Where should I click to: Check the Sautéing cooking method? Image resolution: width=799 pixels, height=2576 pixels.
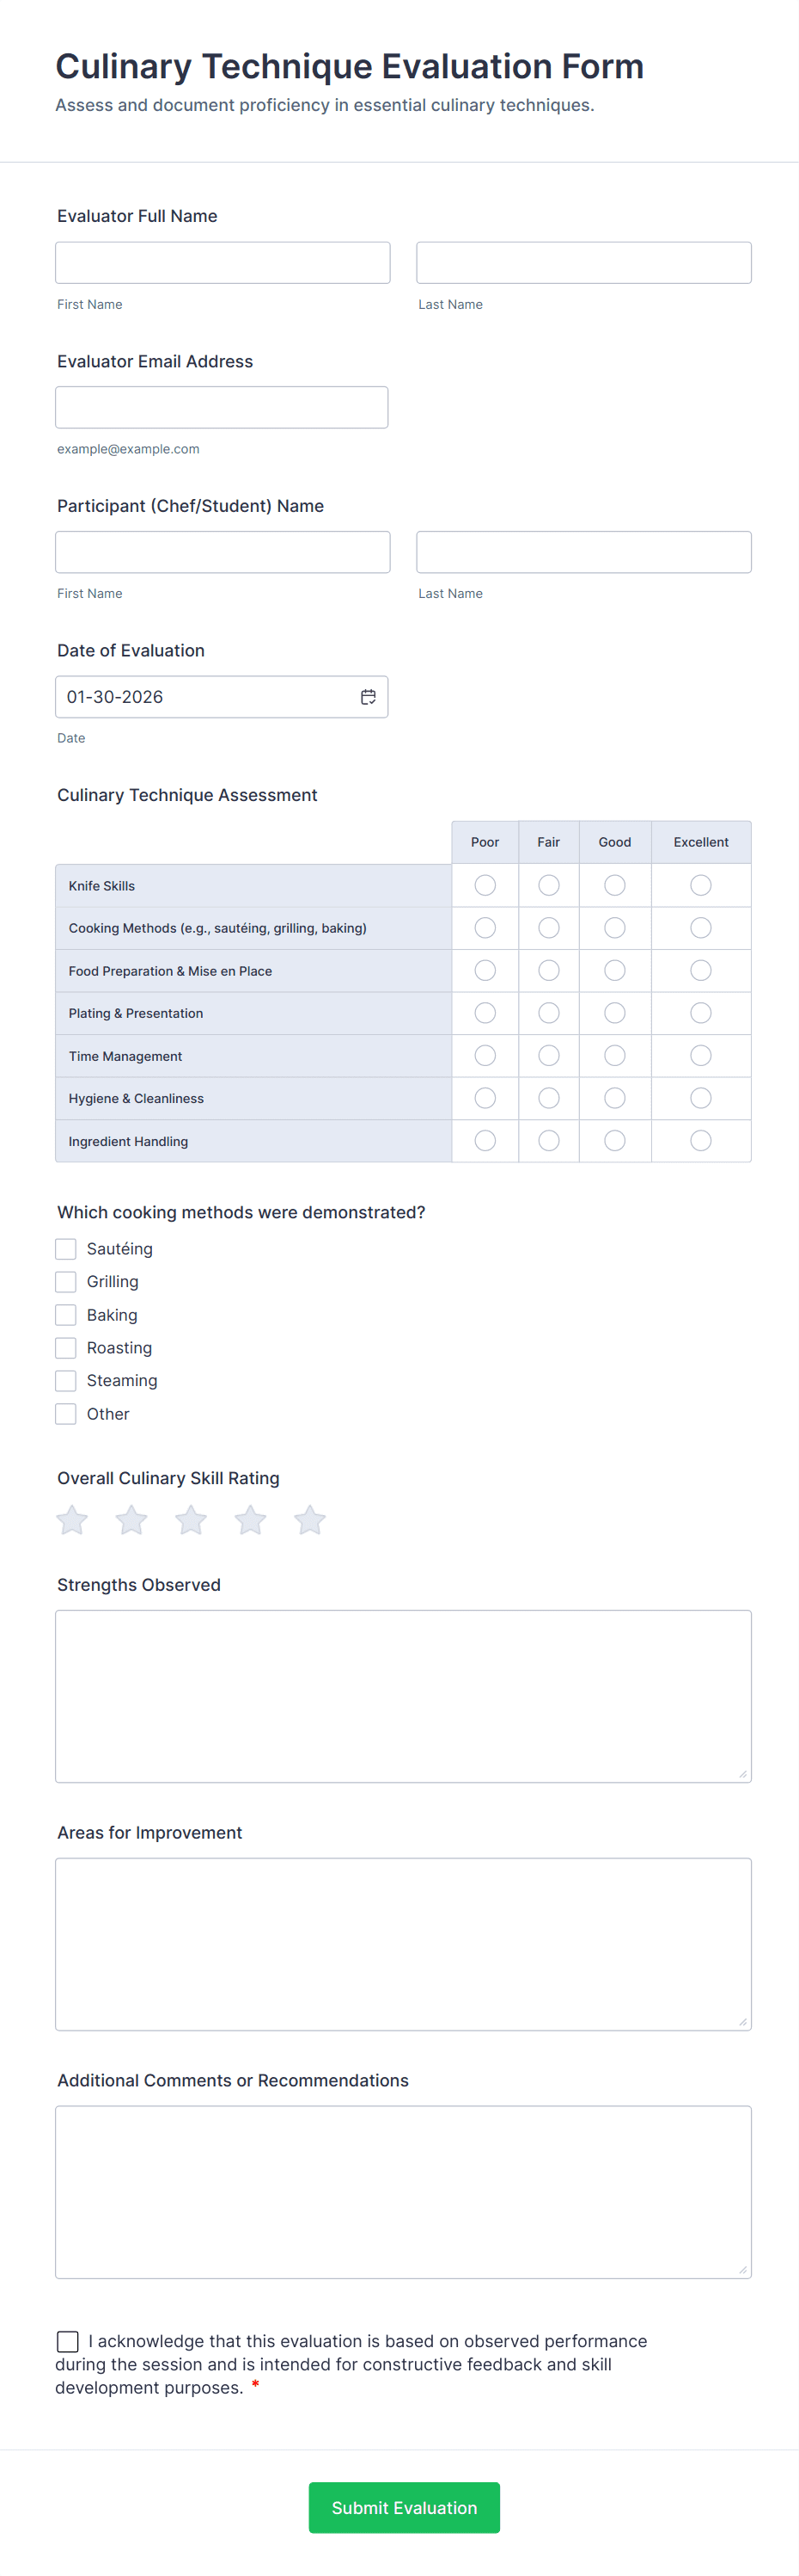tap(66, 1249)
